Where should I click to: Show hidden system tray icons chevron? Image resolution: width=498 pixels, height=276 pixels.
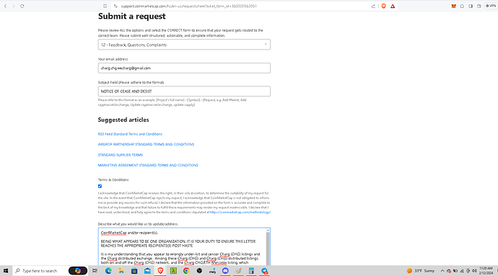pos(442,271)
